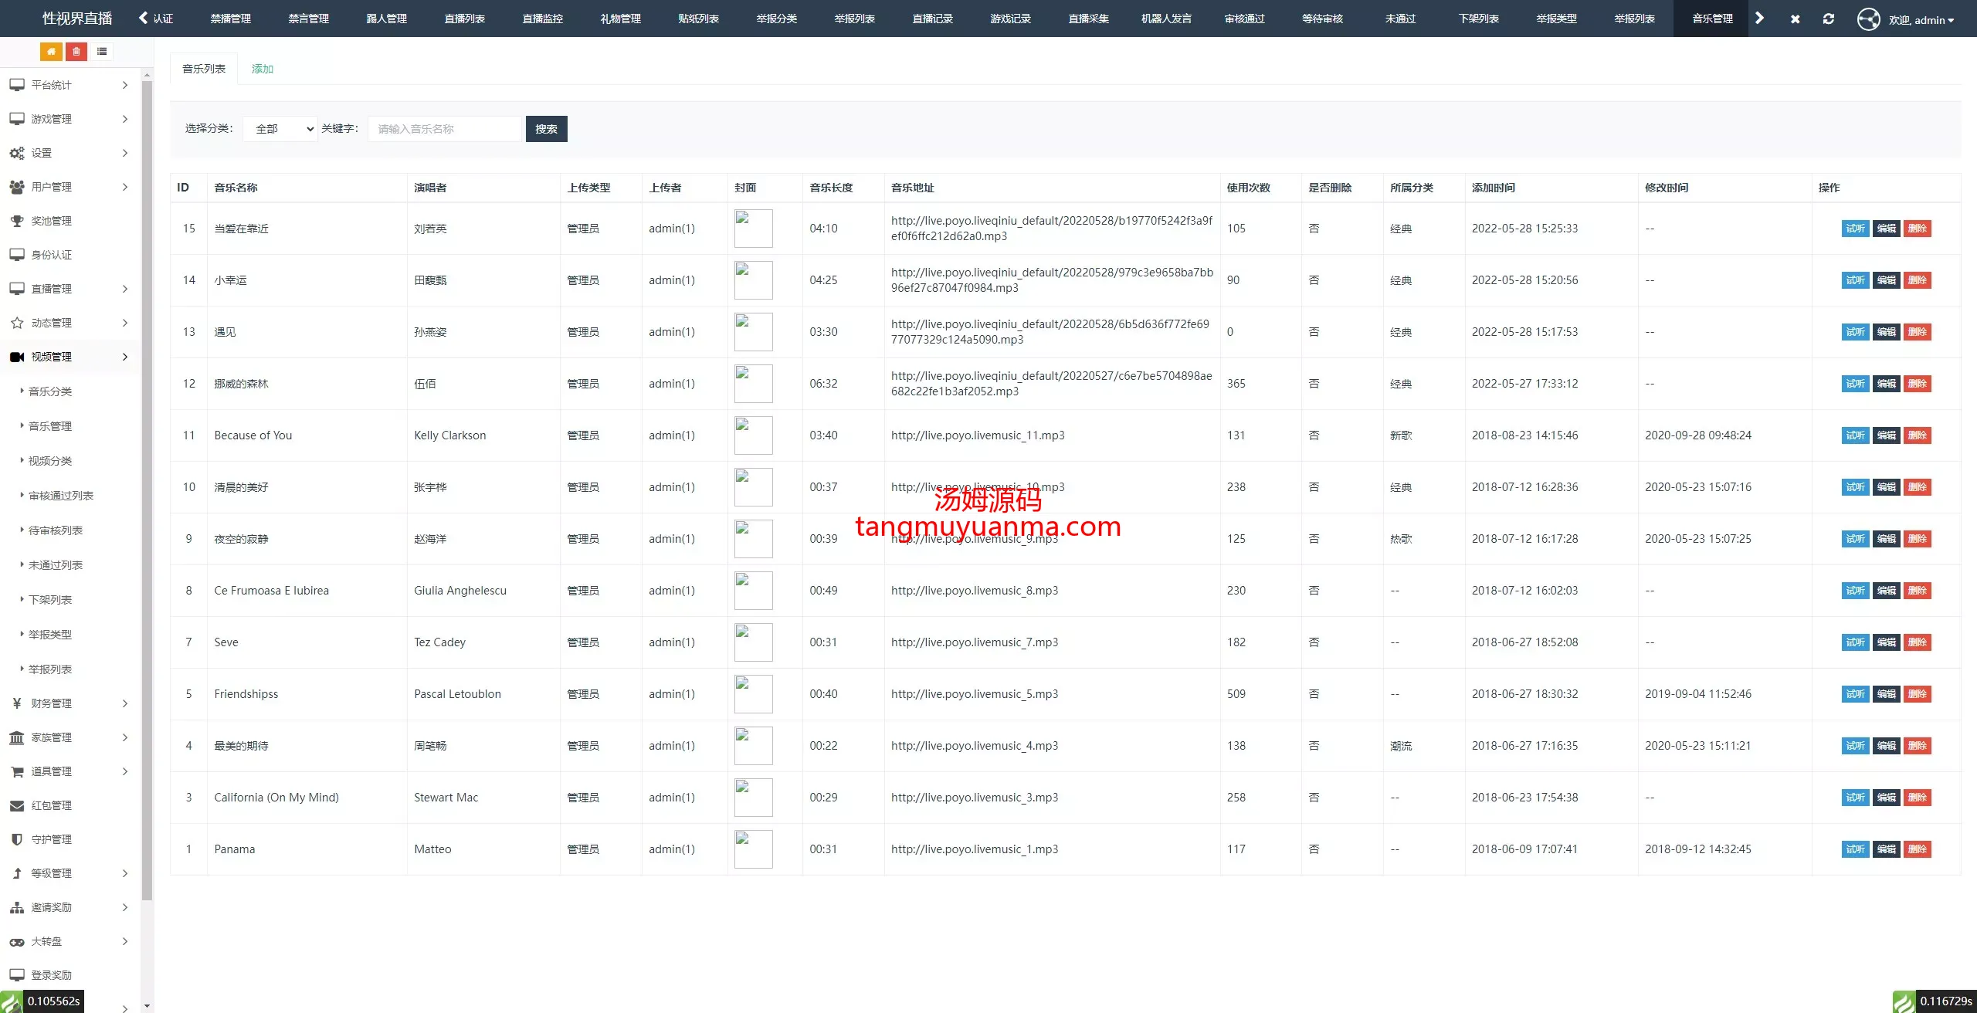Switch to the 添加 tab
This screenshot has width=1977, height=1013.
263,69
